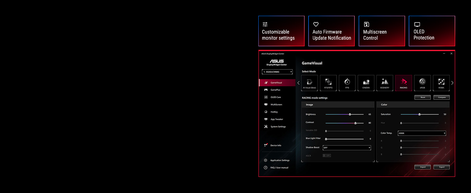Click the Blue Light Filter slider handle

[x=326, y=139]
